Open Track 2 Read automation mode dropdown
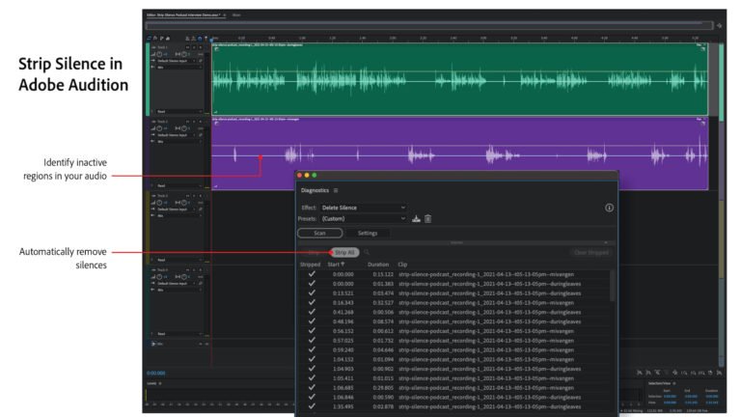Screen dimensions: 741x417 [179, 185]
